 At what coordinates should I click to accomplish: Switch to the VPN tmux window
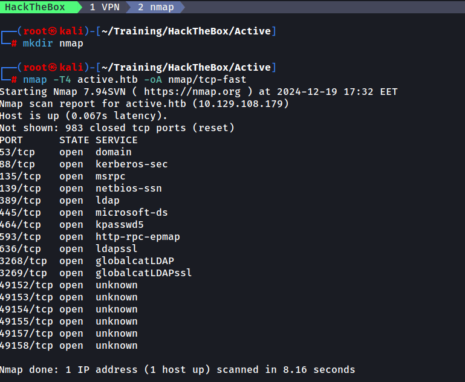coord(105,7)
